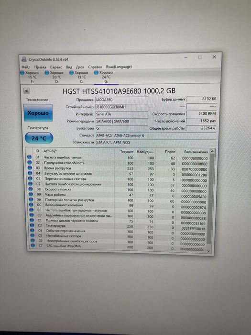Open the Диск menu
Image resolution: width=251 pixels, height=335 pixels.
80,67
